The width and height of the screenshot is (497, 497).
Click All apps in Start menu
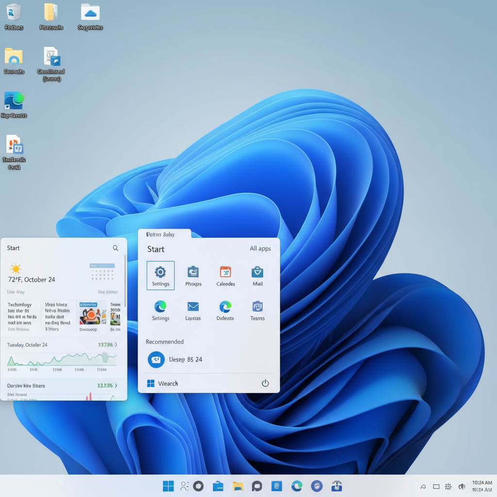pos(260,248)
